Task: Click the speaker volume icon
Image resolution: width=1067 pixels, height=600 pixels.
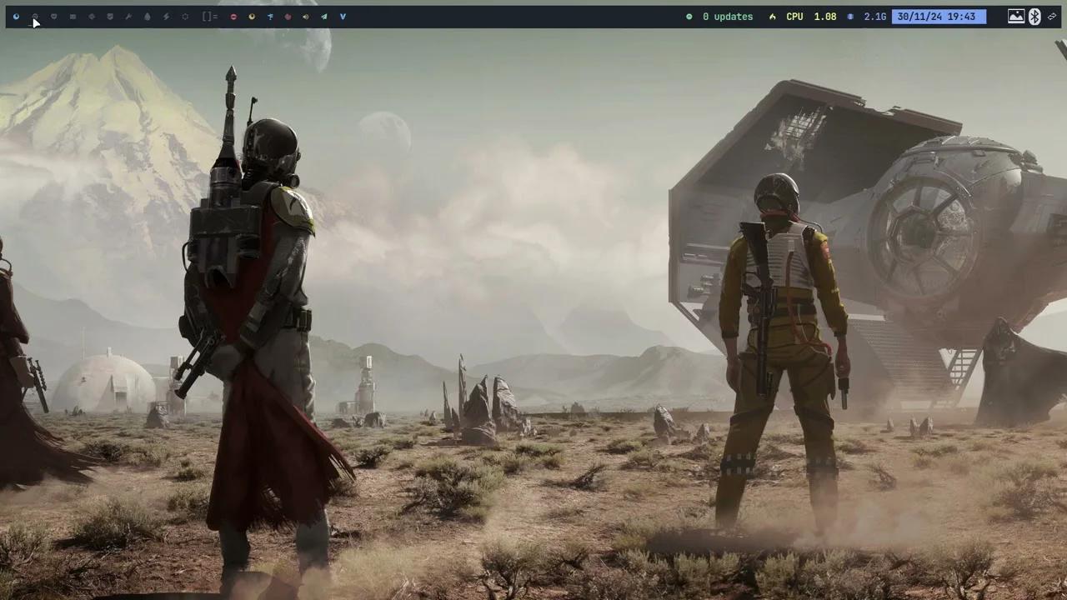Action: tap(306, 17)
